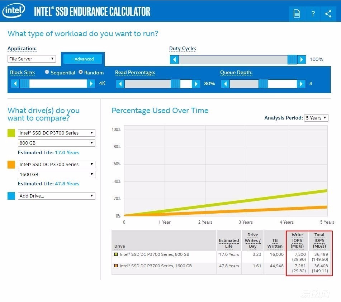The image size is (341, 302).
Task: Open second drive series dropdown next to orange swatch
Action: pos(57,164)
